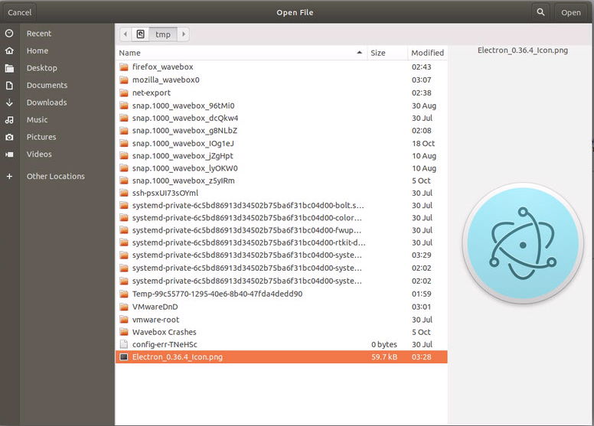Select the systemd-private folder ending bolt.s…
Screen dimensions: 594x426
pos(281,206)
